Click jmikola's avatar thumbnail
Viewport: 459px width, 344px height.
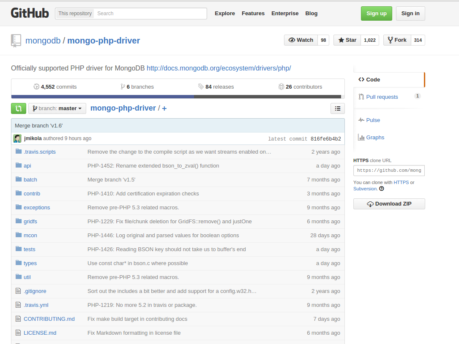point(17,138)
